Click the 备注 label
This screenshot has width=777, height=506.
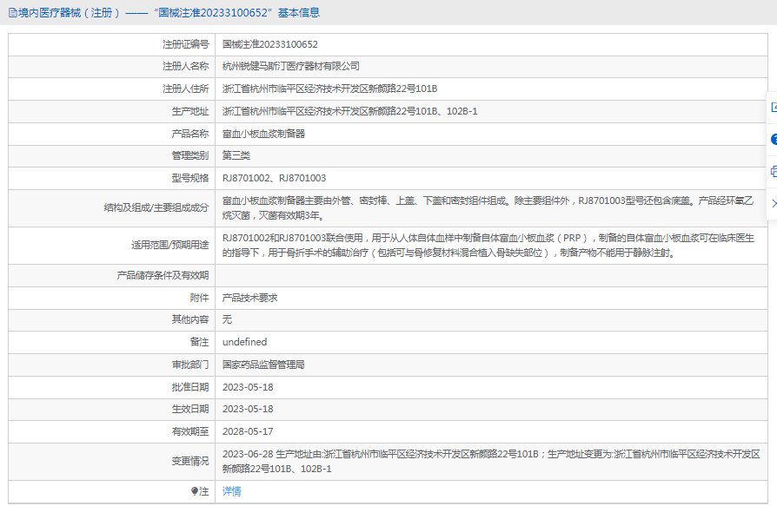[200, 342]
